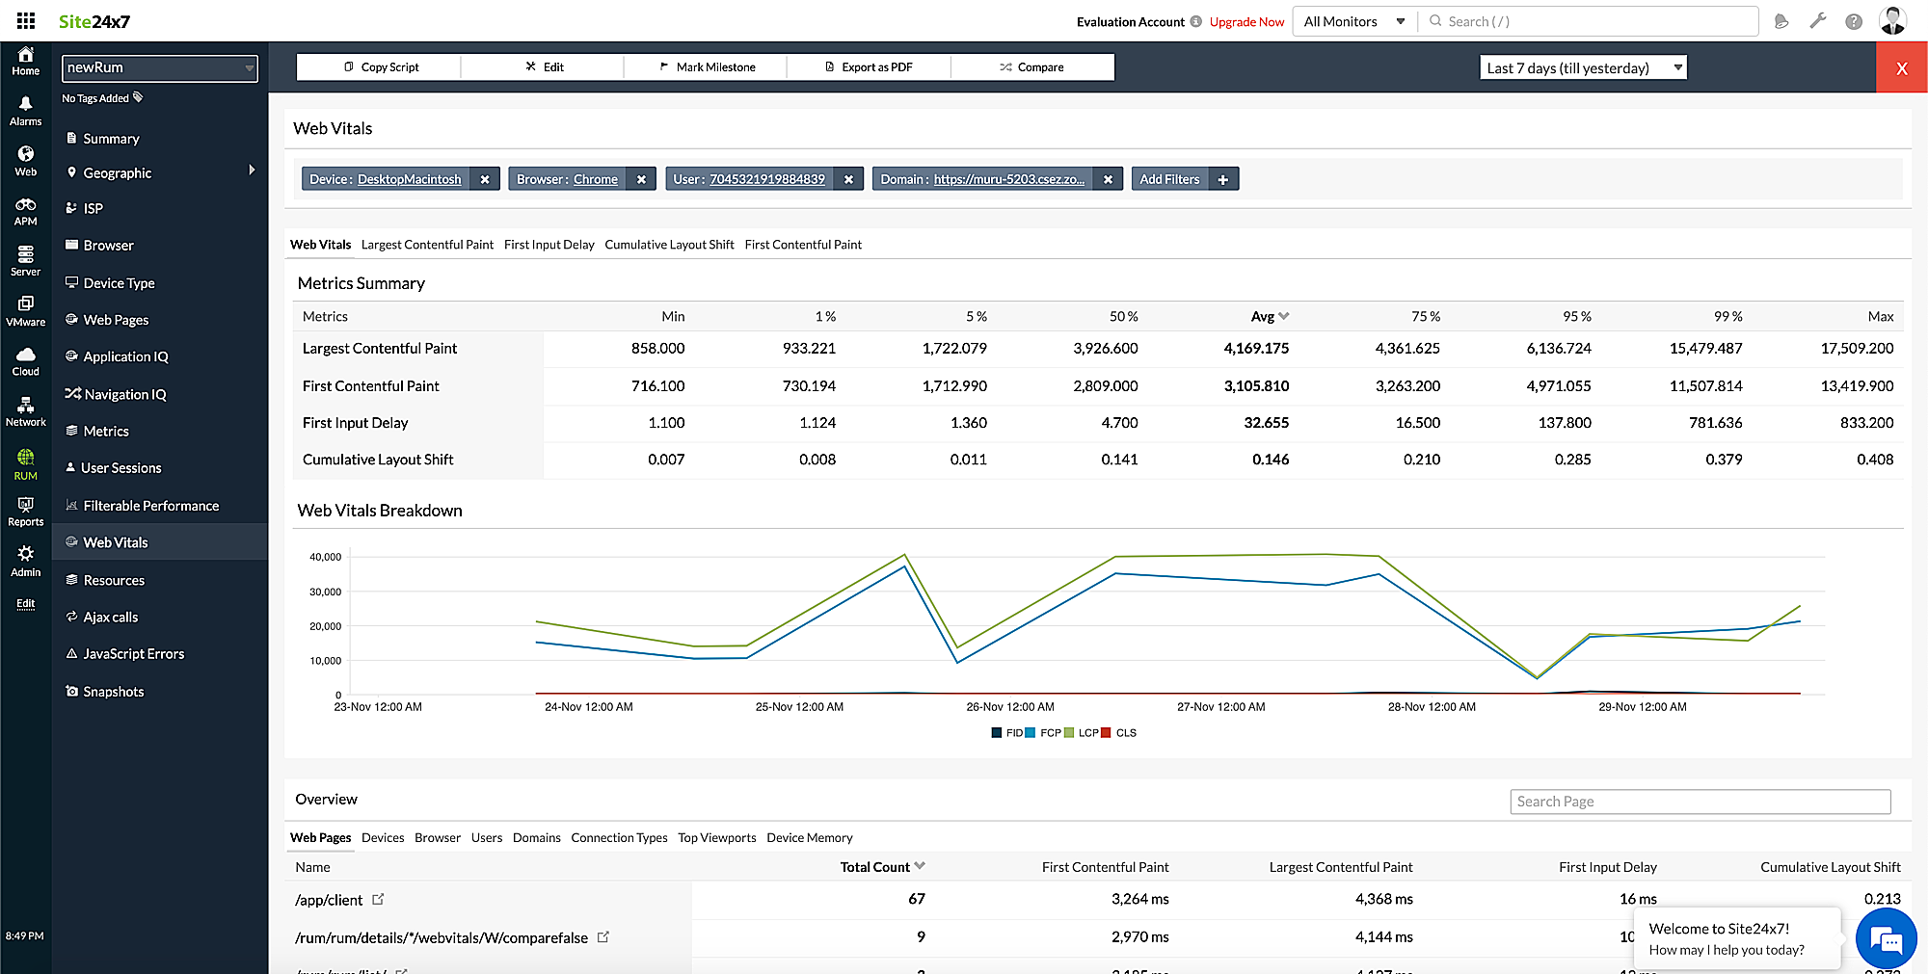Image resolution: width=1928 pixels, height=974 pixels.
Task: Click the Upgrade Now link
Action: pos(1246,22)
